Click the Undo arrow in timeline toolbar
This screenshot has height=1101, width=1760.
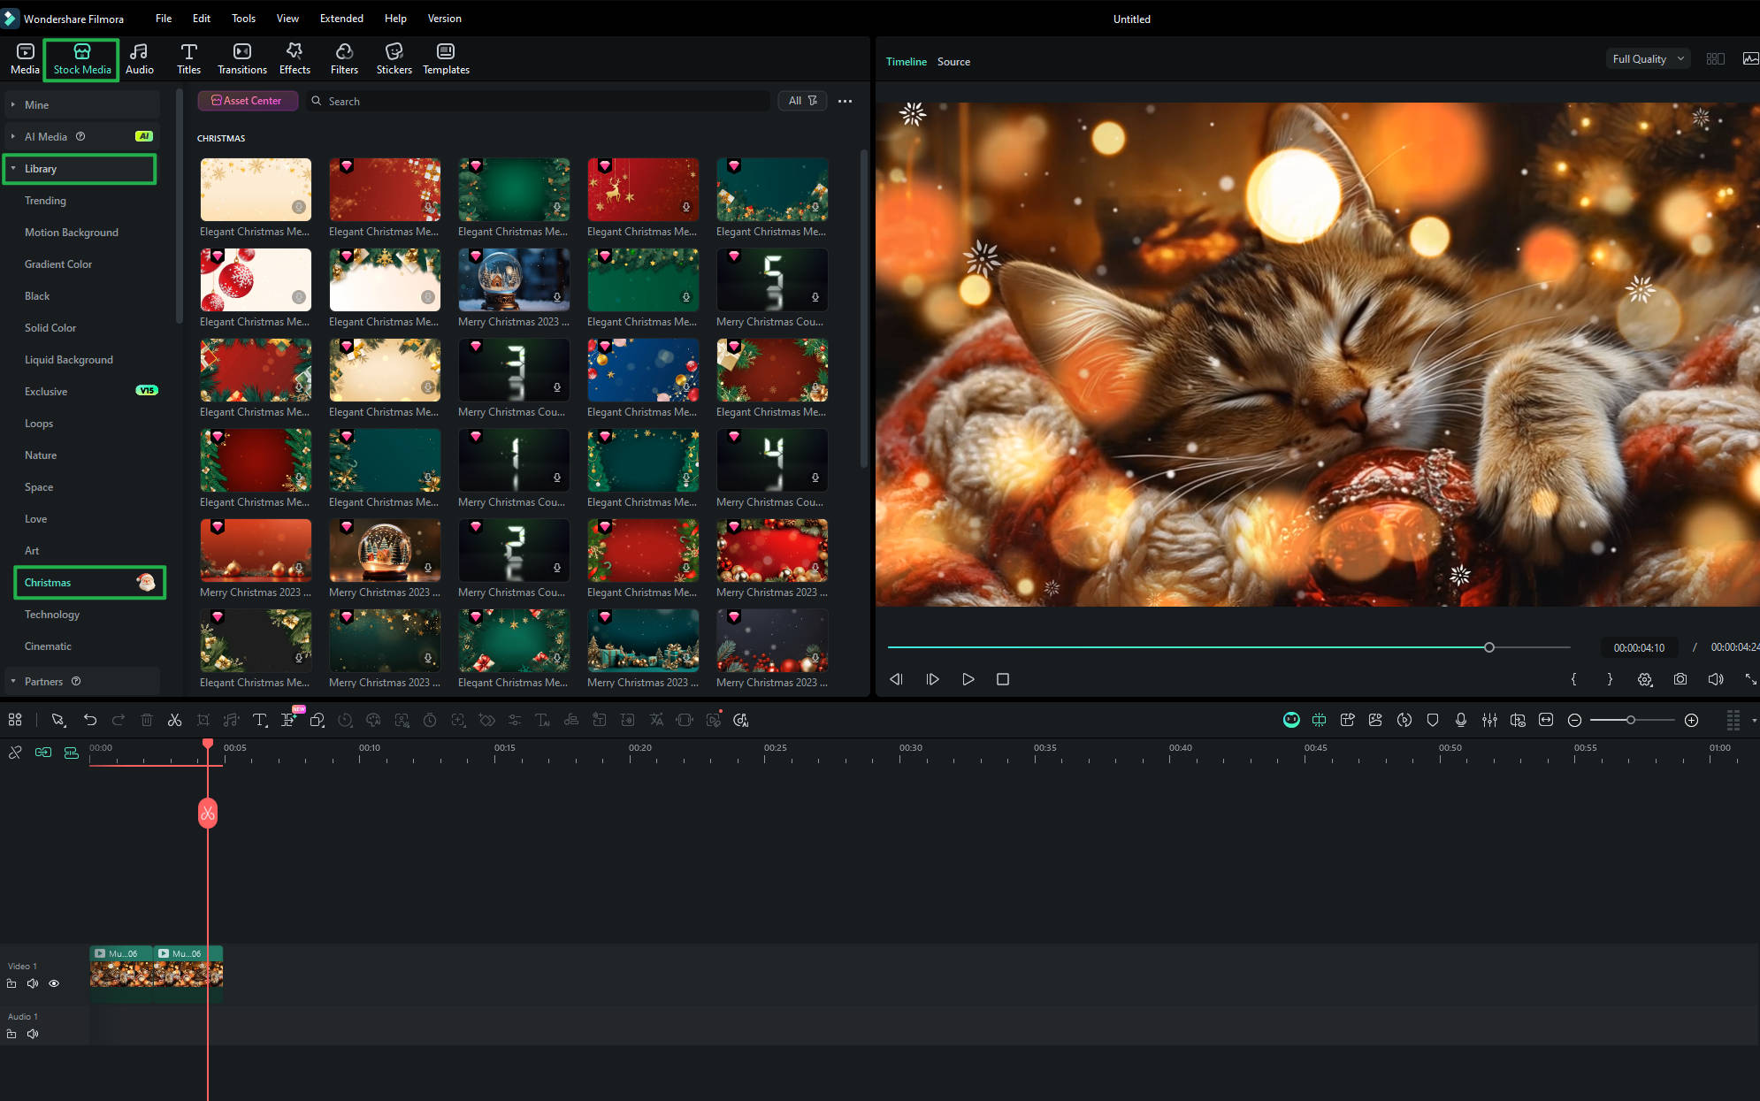[x=89, y=720]
